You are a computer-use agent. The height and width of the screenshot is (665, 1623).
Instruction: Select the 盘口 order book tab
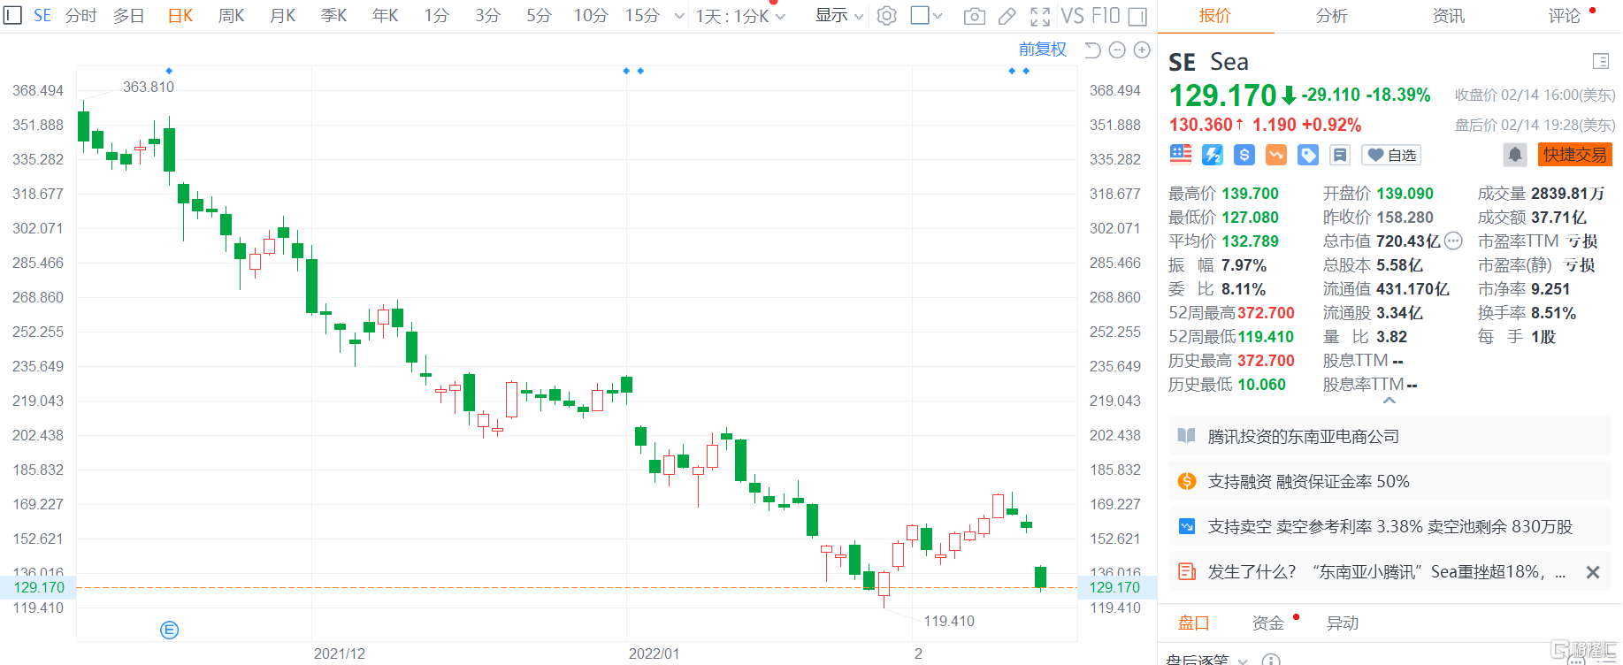point(1193,623)
